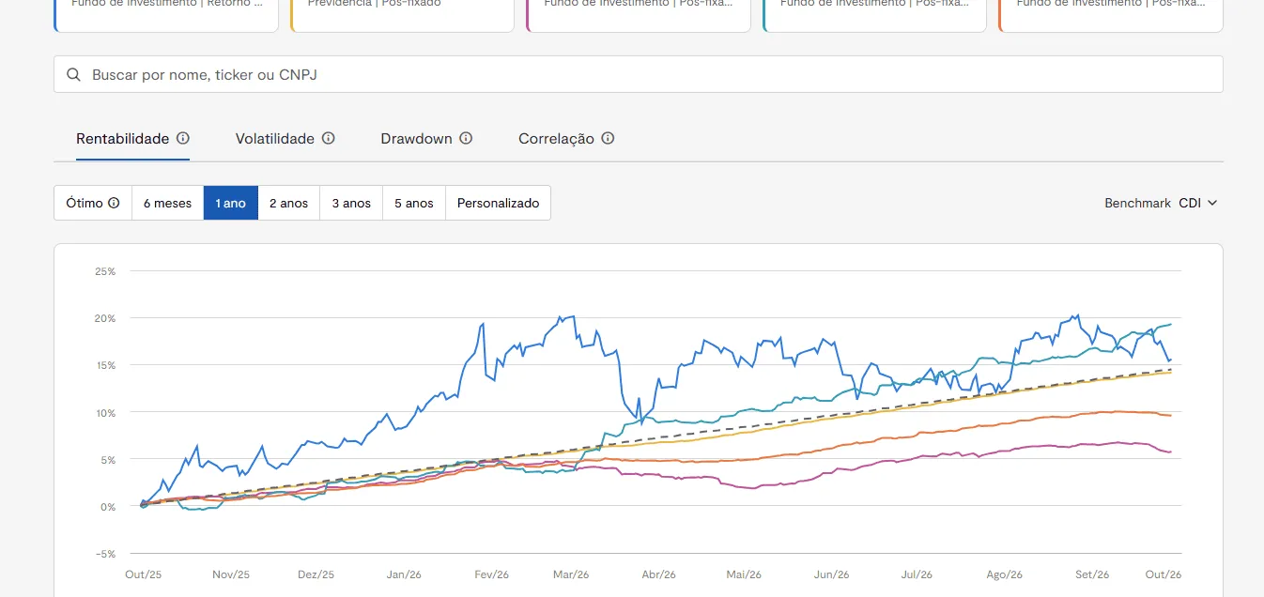Select the Ótimo period option
This screenshot has height=597, width=1264.
click(93, 203)
